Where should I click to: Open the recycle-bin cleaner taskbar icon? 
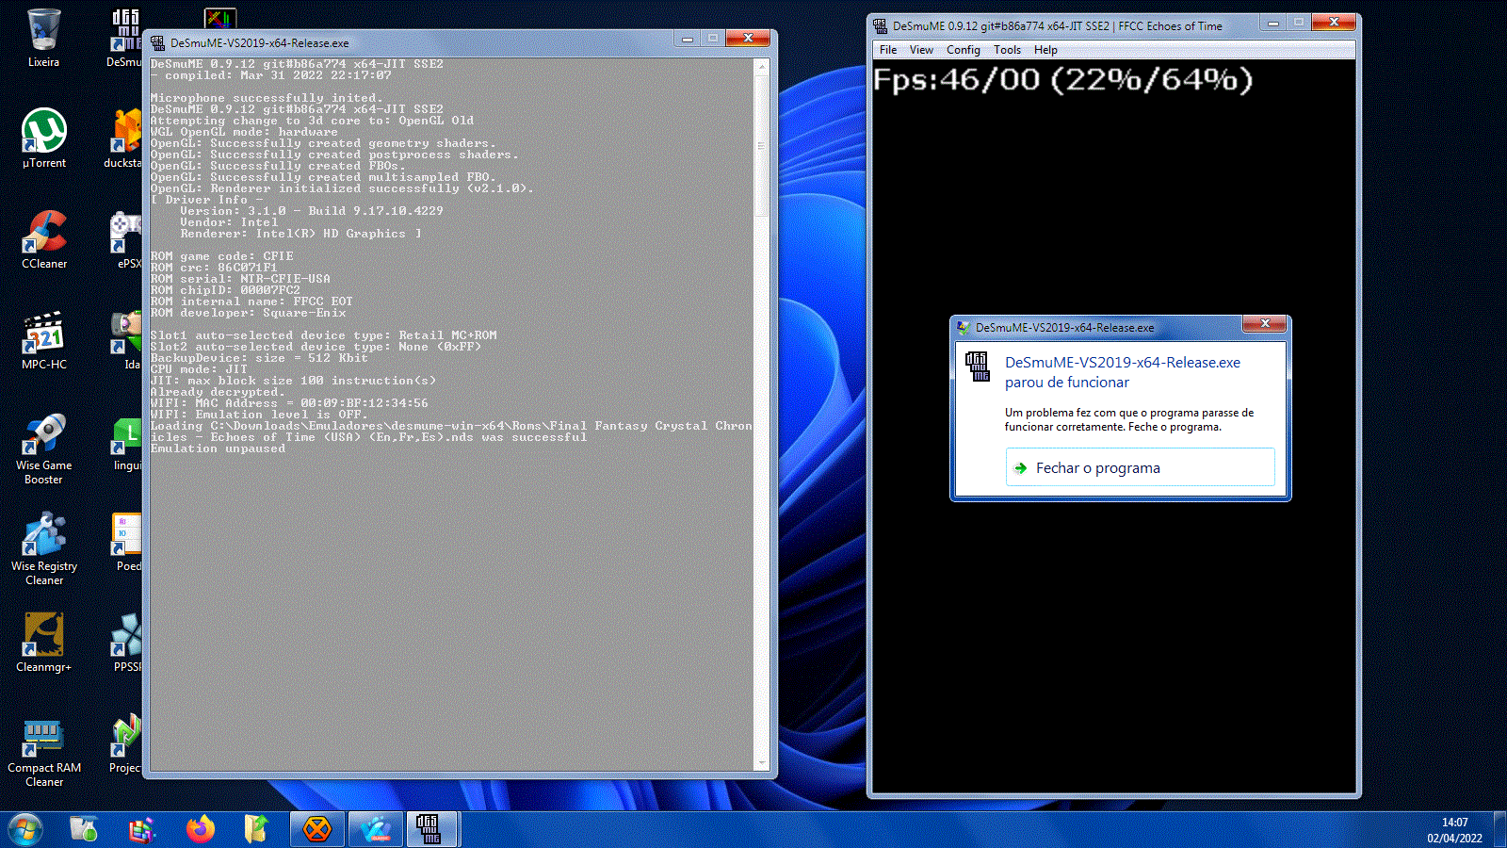(84, 829)
